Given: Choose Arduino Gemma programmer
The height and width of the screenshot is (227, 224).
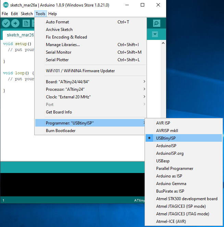Looking at the screenshot, I should click(x=184, y=184).
